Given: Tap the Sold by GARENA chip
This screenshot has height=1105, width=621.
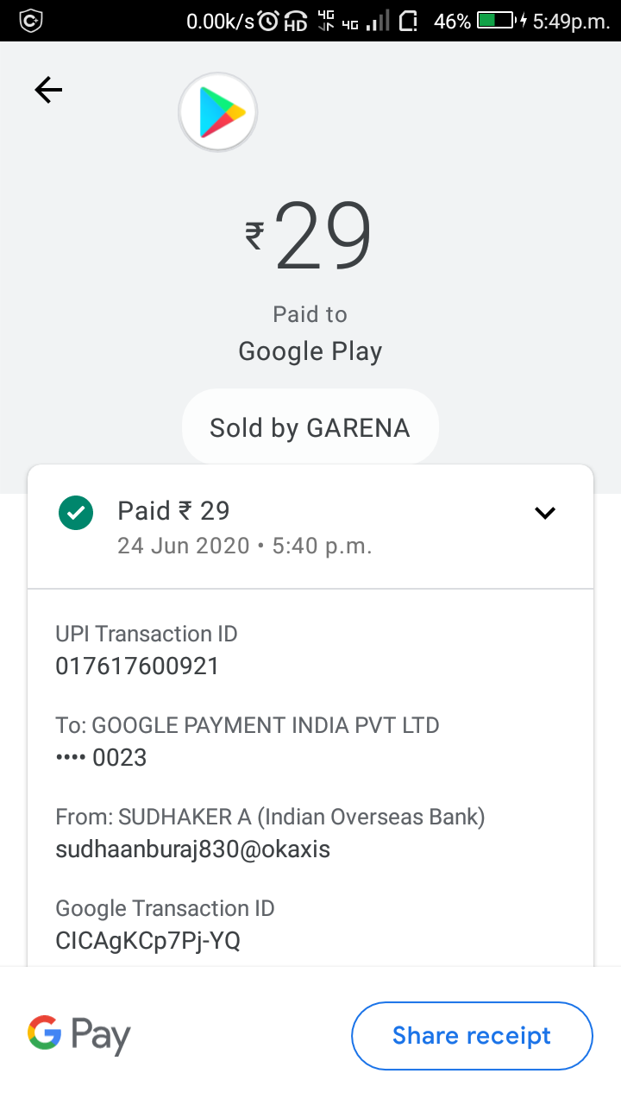Looking at the screenshot, I should [x=310, y=427].
